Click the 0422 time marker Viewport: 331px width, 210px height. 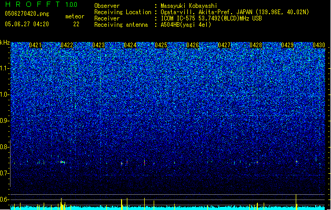pos(67,45)
